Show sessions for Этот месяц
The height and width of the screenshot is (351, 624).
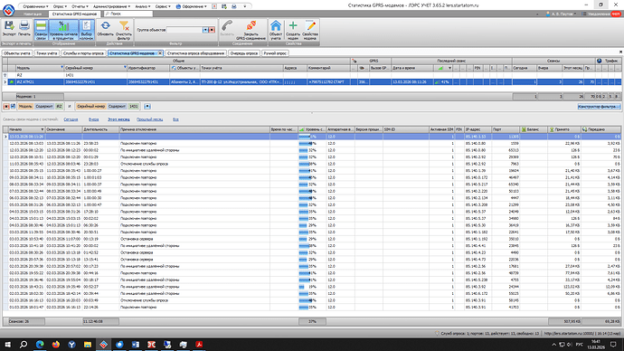click(x=118, y=119)
